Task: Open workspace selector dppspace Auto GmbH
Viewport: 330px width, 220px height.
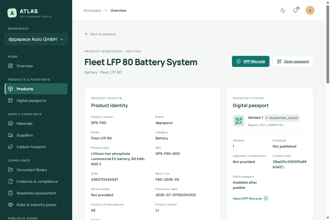Action: coord(36,39)
